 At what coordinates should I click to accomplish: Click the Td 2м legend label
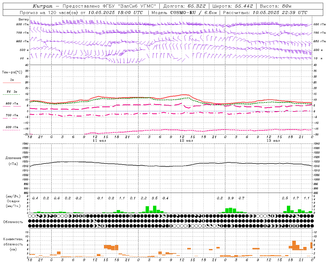12,92
